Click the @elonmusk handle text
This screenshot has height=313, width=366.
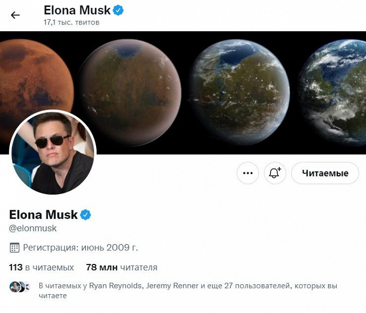pos(33,228)
